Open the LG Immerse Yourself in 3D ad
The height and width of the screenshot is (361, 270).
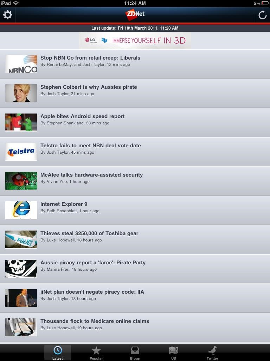[135, 41]
